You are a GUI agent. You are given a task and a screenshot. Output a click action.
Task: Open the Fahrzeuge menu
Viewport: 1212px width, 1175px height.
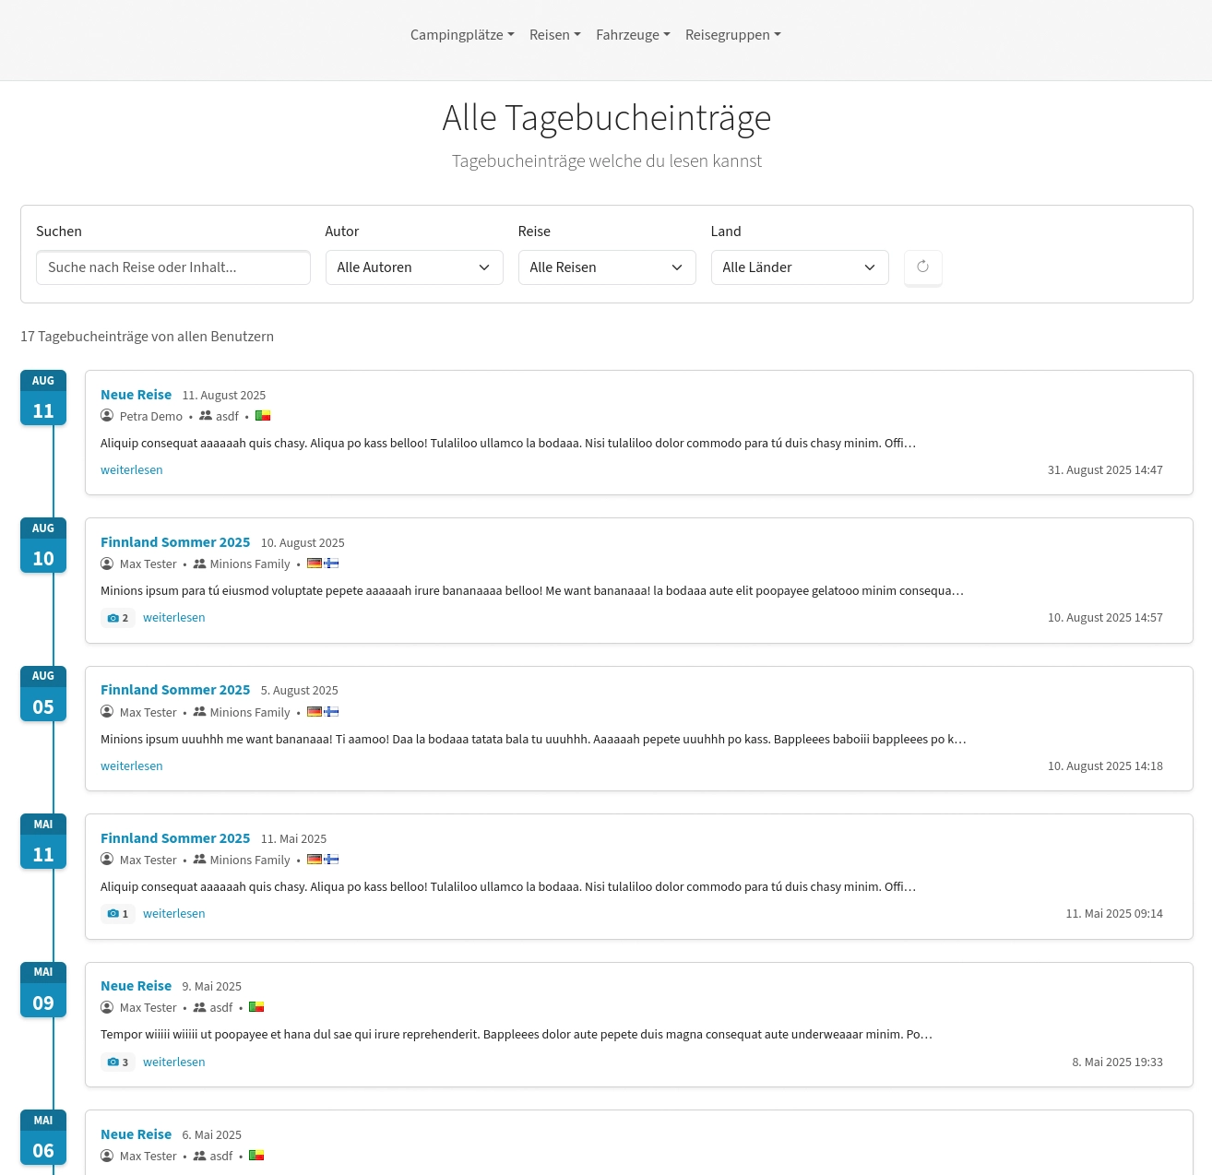click(633, 35)
